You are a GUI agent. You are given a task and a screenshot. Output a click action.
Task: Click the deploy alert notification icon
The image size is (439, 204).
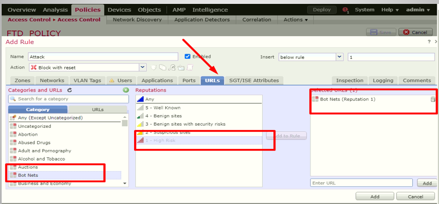(x=346, y=10)
